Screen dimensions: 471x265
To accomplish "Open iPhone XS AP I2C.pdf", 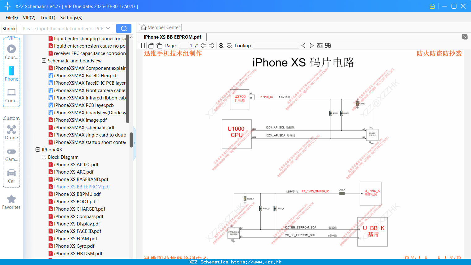I will tap(76, 164).
